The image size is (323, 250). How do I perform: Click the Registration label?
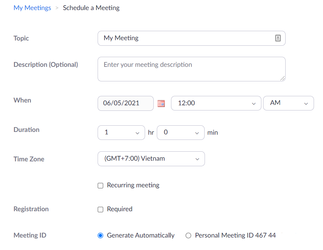31,209
